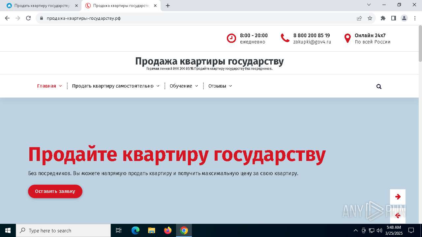This screenshot has height=237, width=422.
Task: Open the Extensions puzzle icon
Action: click(383, 18)
